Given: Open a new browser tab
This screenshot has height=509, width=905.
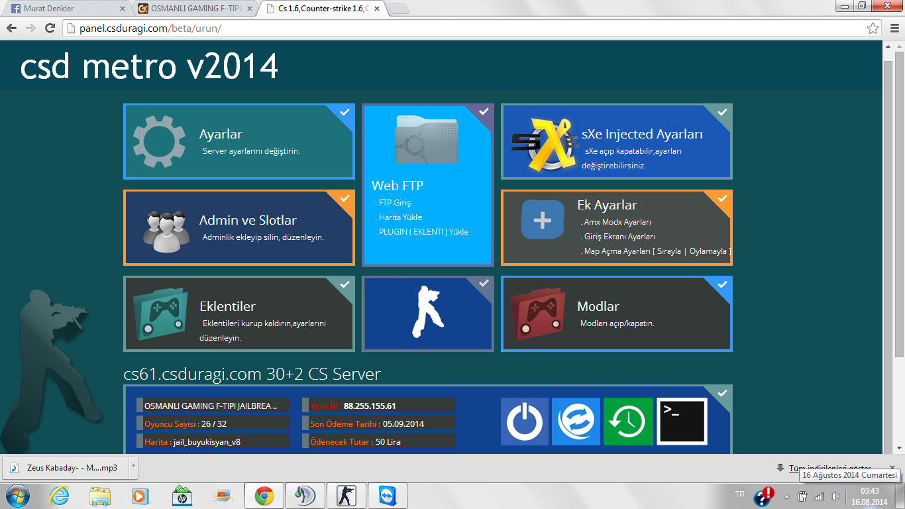Looking at the screenshot, I should coord(398,9).
